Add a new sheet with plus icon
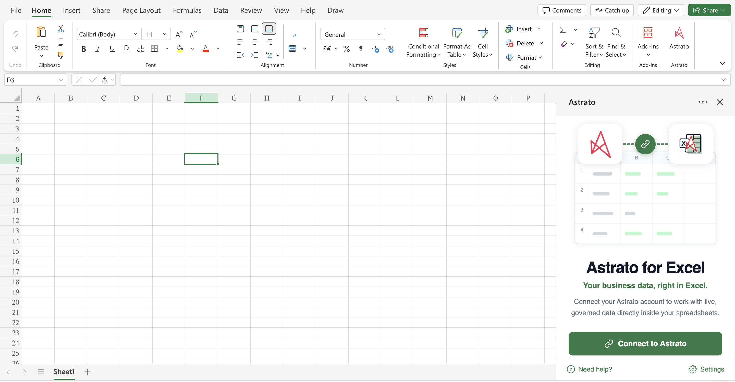735x382 pixels. click(x=87, y=372)
